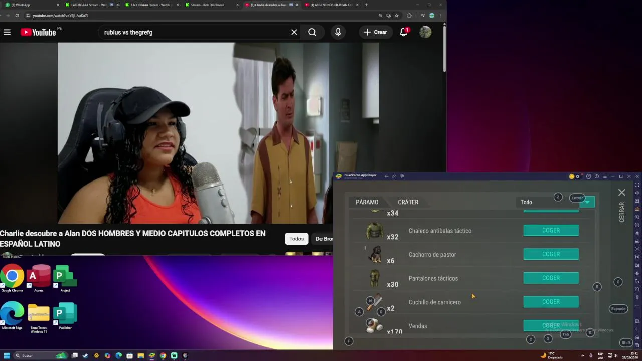
Task: Open the BlueStacks coin balance
Action: point(574,176)
